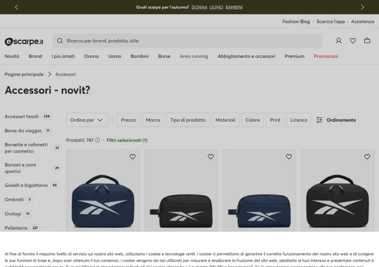Click the DONNA banner link
Viewport: 379px width, 267px height.
click(199, 7)
